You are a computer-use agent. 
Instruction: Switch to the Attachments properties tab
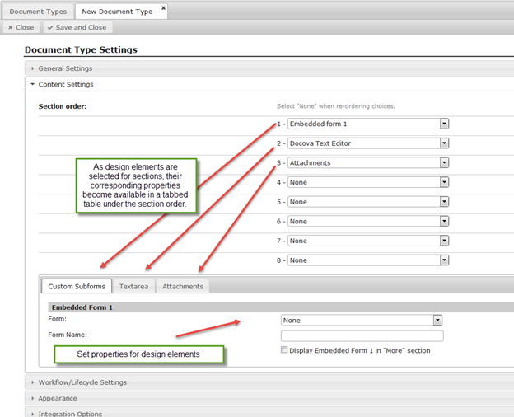183,287
